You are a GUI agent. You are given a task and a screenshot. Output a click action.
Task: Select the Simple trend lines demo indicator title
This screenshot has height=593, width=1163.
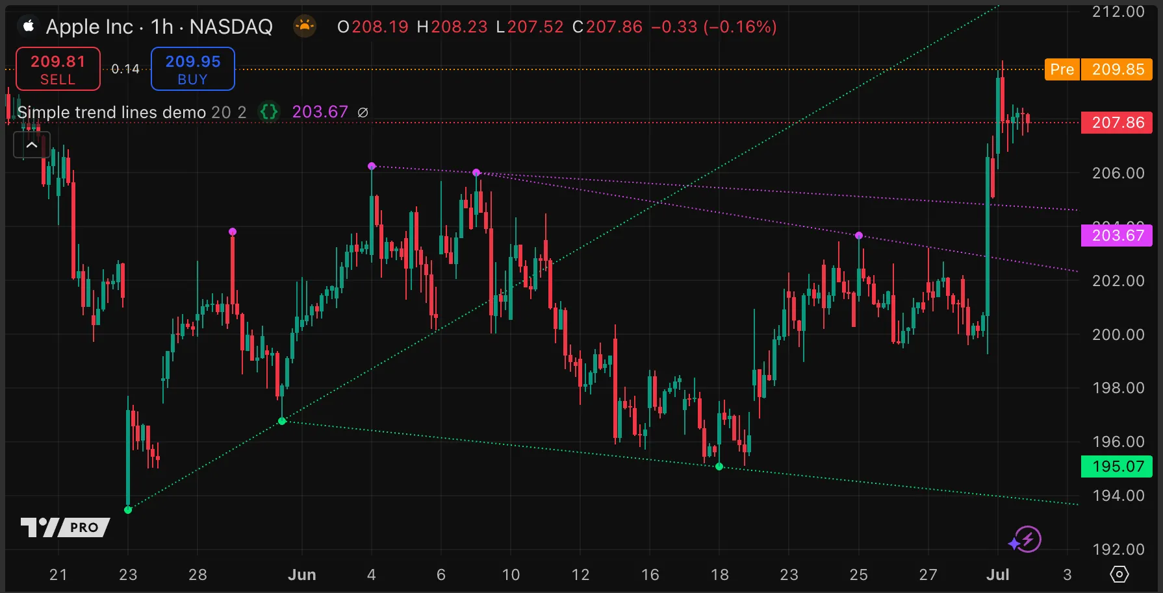[x=111, y=112]
